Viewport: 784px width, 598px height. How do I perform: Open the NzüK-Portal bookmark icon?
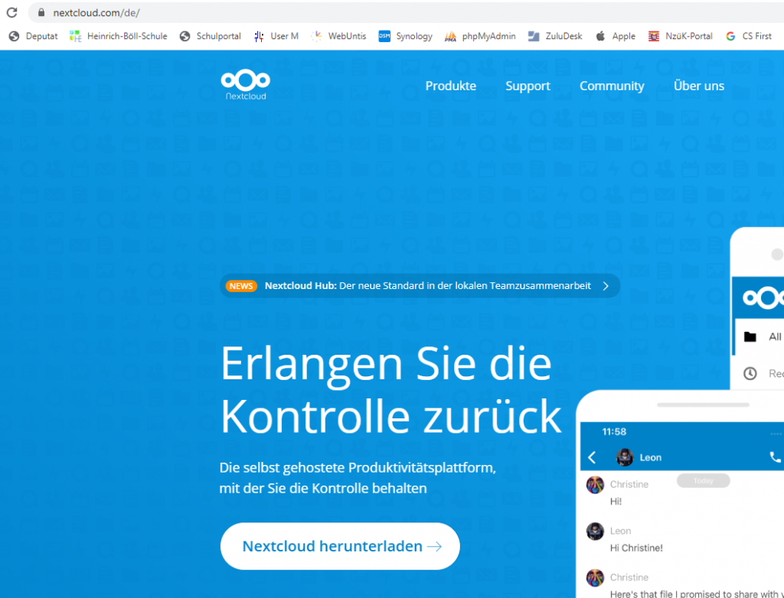[x=654, y=36]
